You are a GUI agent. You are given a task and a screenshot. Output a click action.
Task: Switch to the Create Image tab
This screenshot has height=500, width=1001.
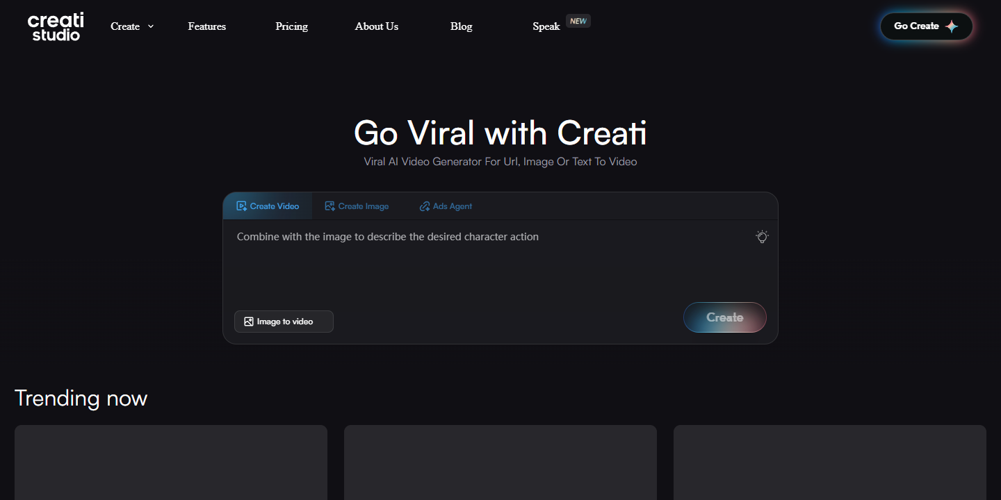coord(357,206)
